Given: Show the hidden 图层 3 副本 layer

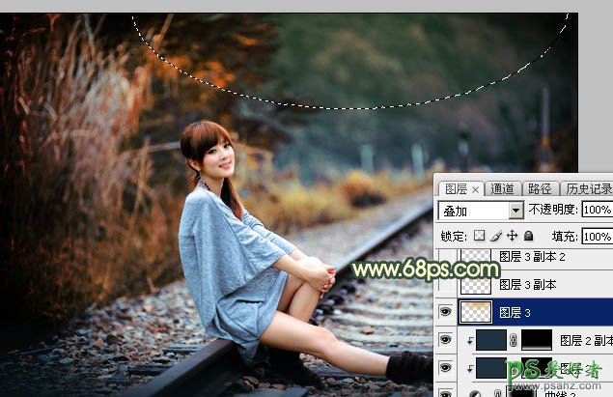Looking at the screenshot, I should click(445, 285).
